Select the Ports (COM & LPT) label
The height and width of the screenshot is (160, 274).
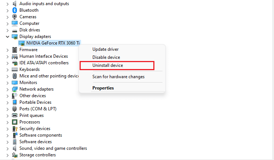click(38, 109)
